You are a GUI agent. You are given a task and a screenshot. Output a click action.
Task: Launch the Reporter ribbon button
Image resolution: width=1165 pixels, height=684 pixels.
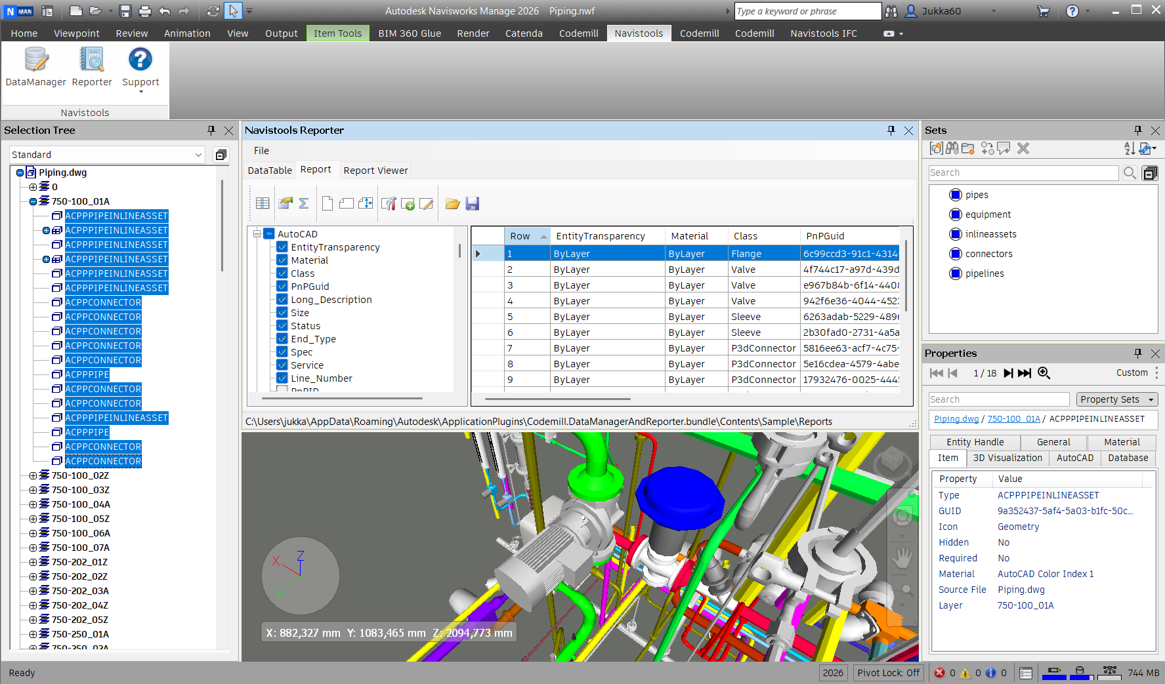click(x=92, y=66)
